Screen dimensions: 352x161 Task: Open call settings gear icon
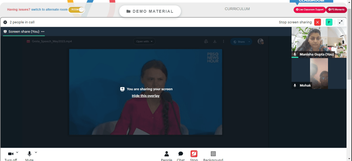(5, 22)
